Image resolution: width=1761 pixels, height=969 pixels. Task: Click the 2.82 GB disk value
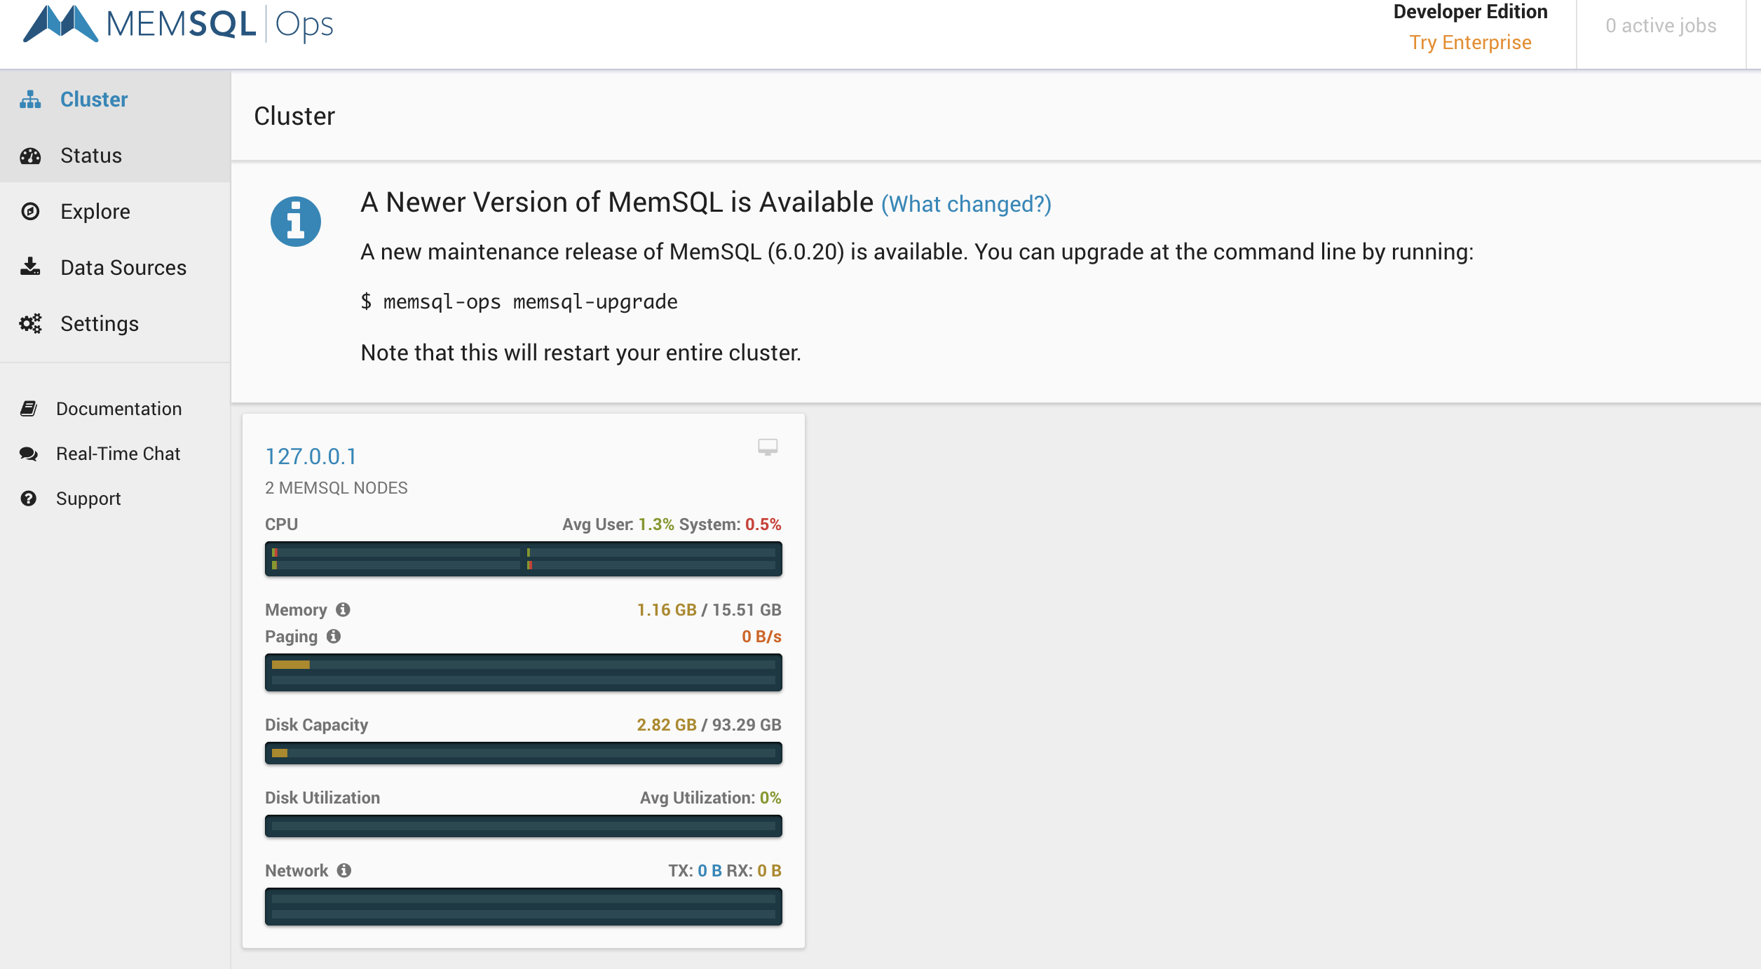pyautogui.click(x=667, y=725)
